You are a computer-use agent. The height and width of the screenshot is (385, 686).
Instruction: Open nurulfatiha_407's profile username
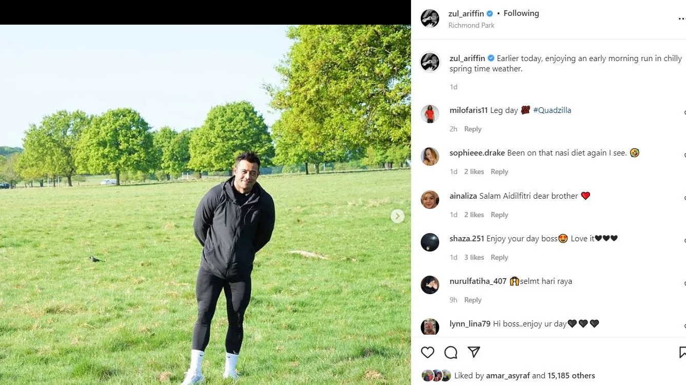(x=478, y=281)
